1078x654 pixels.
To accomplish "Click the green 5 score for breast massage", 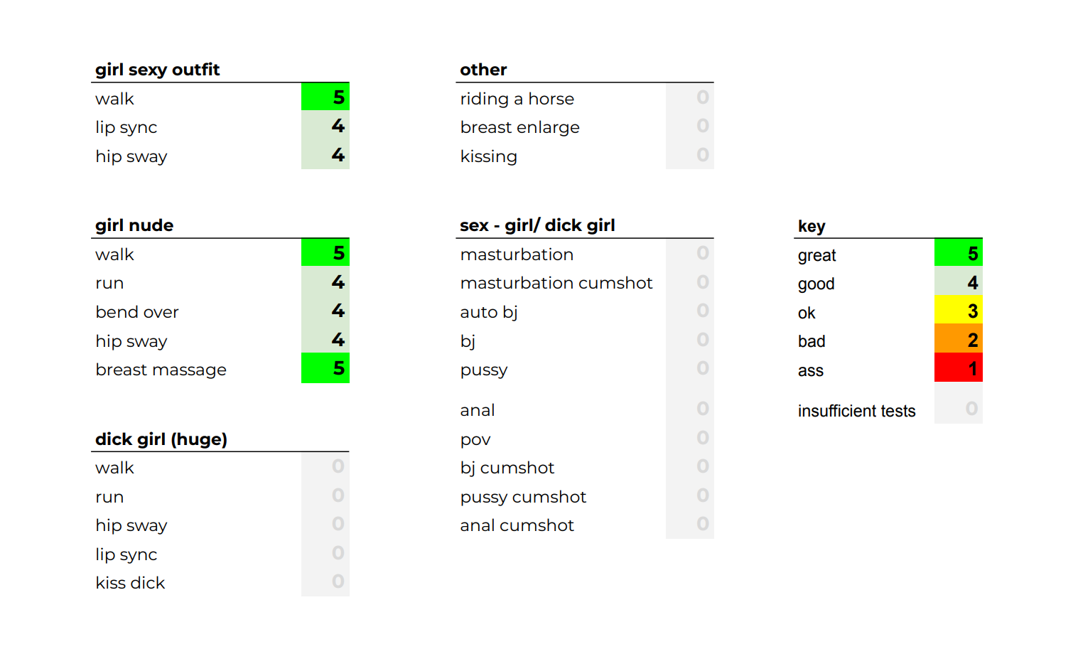I will (x=325, y=368).
